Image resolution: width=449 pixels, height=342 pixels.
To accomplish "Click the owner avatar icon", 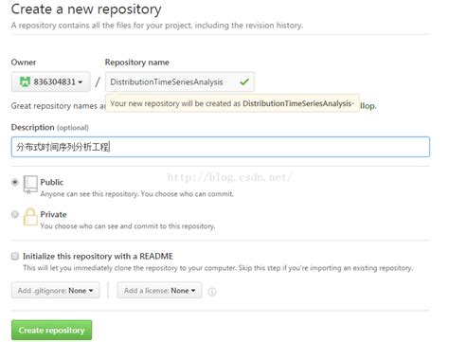I will [25, 81].
